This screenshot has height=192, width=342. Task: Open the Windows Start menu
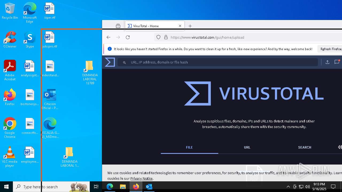coord(6,187)
